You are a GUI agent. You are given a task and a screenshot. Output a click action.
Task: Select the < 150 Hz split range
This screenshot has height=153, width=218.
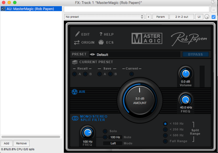point(165,124)
